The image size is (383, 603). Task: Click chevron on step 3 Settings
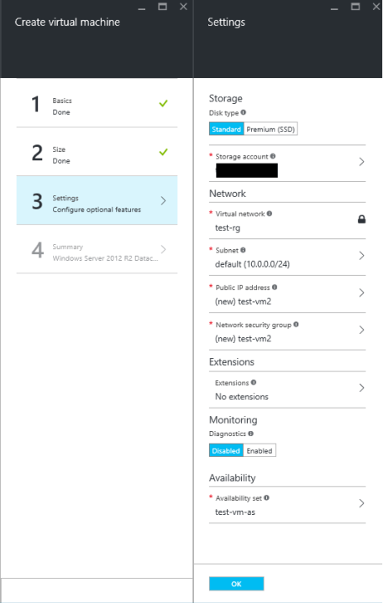pos(164,200)
